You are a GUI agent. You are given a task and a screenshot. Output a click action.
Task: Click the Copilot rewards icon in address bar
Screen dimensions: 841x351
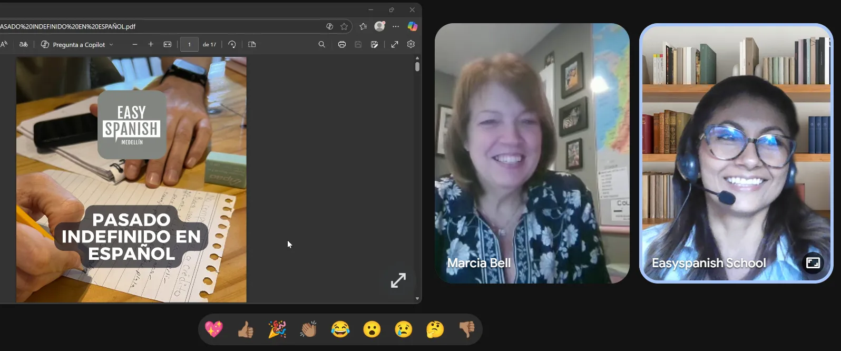[329, 26]
